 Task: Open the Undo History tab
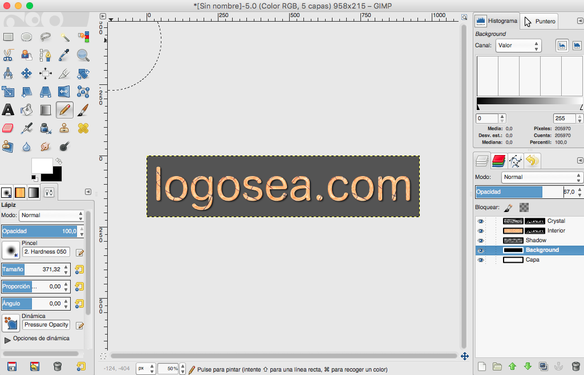(x=532, y=161)
